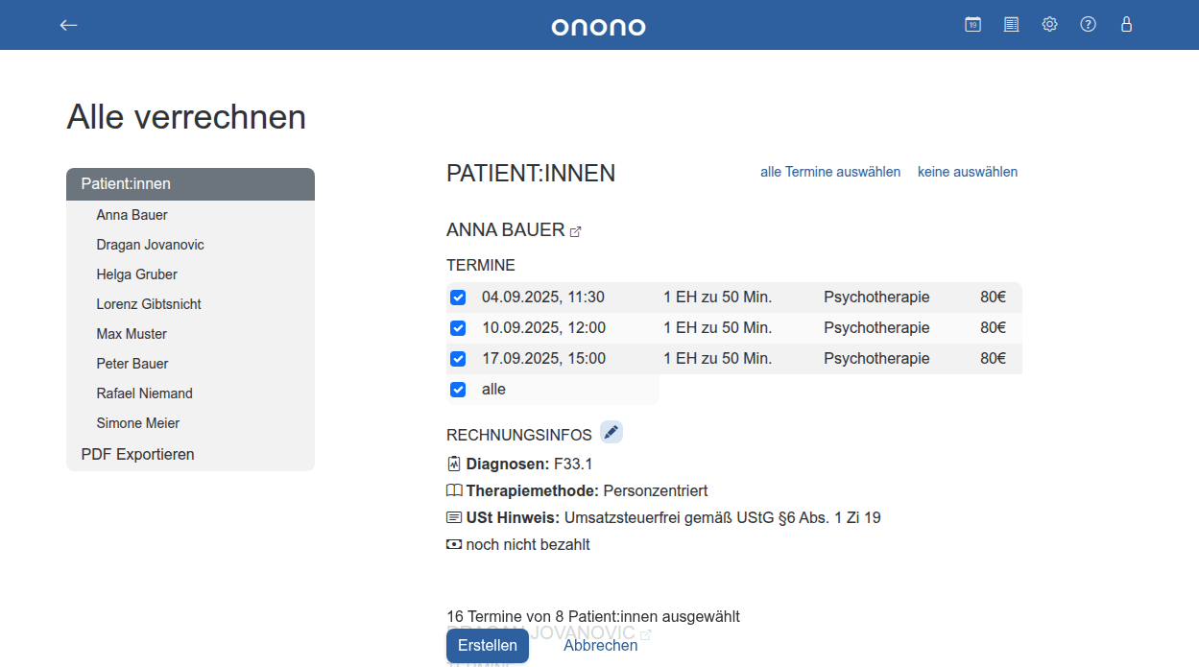The height and width of the screenshot is (667, 1199).
Task: Click the onono logo
Action: (598, 26)
